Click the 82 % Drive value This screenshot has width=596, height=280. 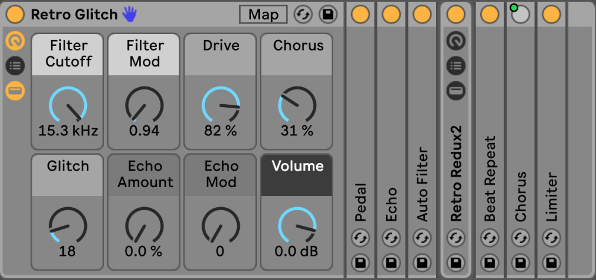coord(221,131)
